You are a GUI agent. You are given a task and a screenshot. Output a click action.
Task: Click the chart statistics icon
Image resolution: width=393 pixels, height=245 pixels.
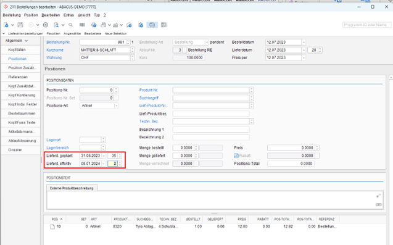tap(115, 25)
